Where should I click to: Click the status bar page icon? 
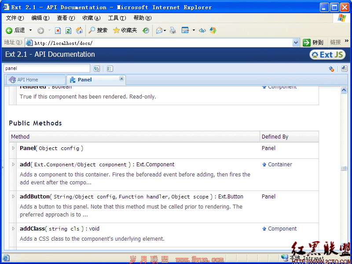tap(6, 258)
